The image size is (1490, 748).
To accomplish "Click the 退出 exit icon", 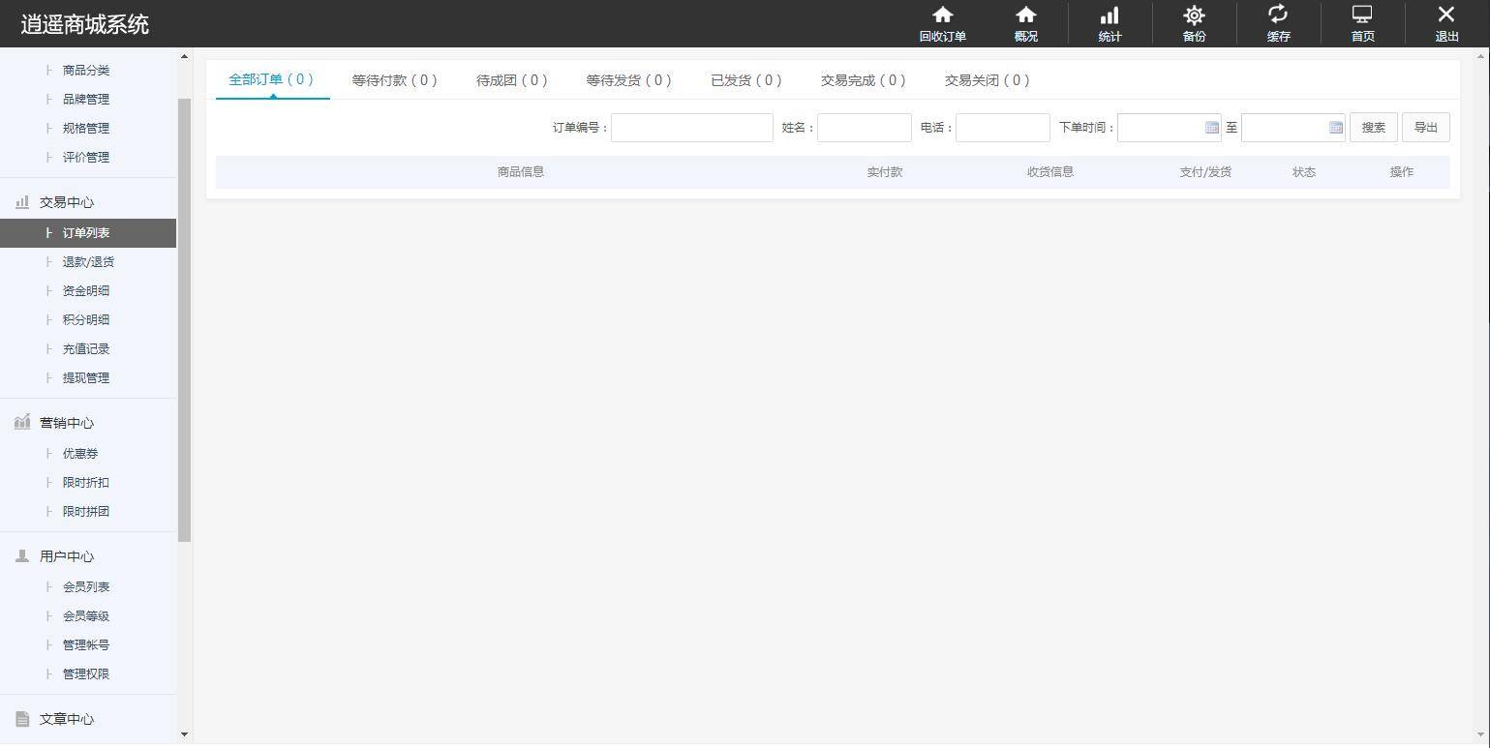I will click(x=1445, y=21).
